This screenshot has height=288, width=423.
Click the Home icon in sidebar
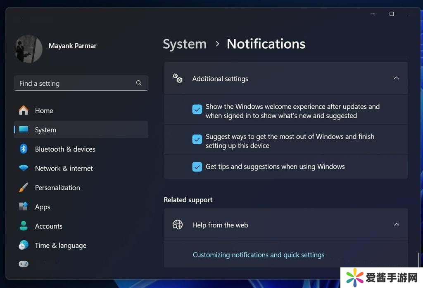click(x=24, y=110)
